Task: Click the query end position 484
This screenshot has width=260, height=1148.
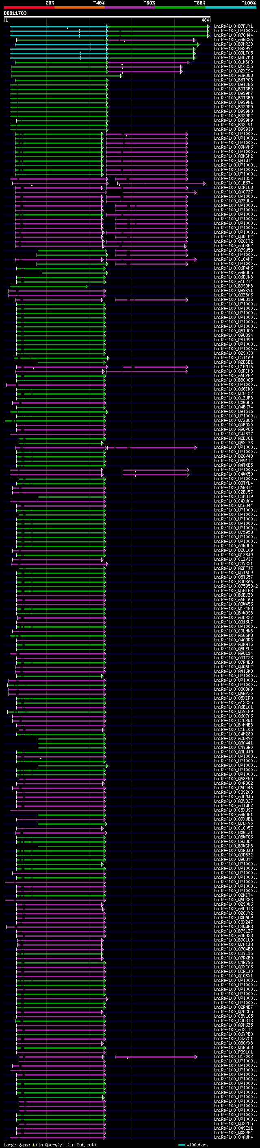Action: click(x=205, y=20)
